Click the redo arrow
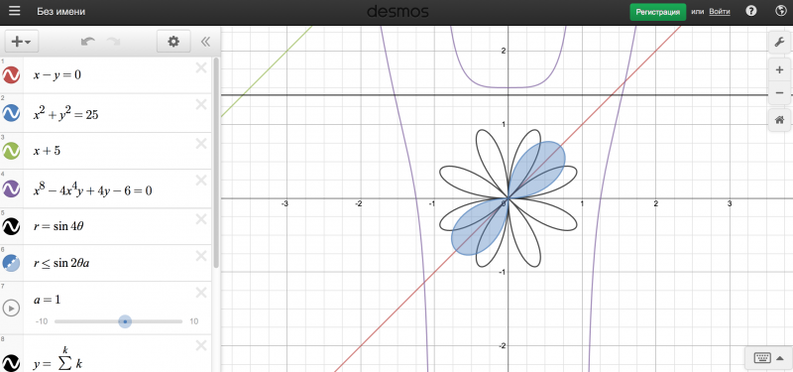This screenshot has width=793, height=372. 113,42
